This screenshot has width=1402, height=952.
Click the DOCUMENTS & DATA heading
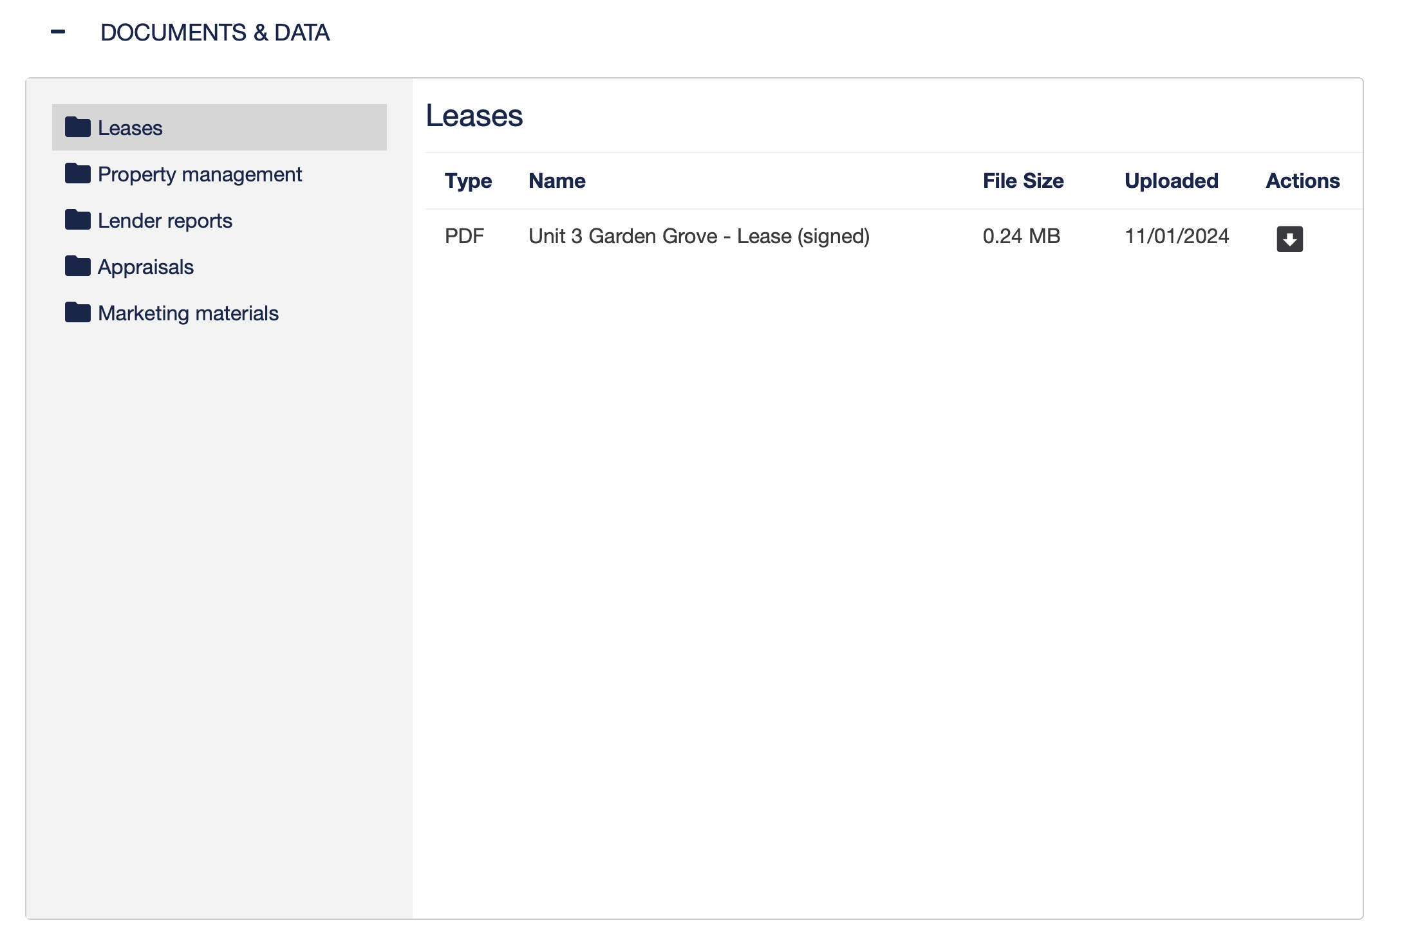[215, 32]
